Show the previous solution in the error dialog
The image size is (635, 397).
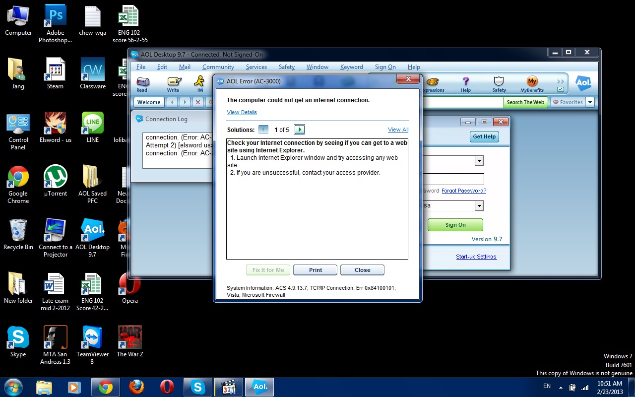coord(263,130)
